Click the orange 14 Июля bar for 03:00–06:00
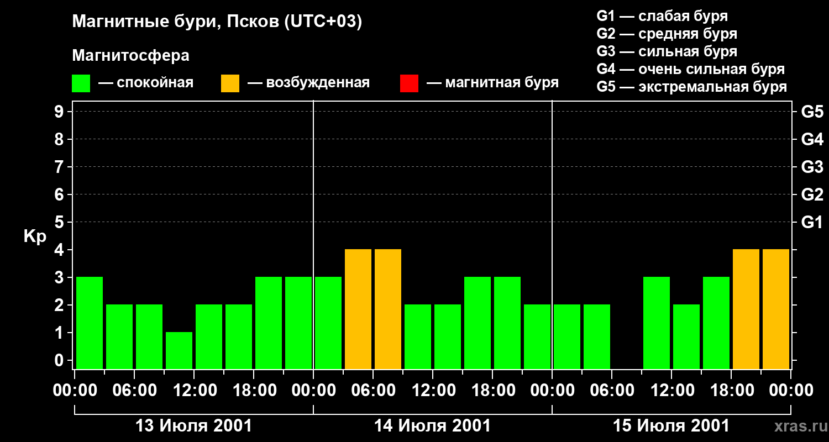 pos(358,309)
